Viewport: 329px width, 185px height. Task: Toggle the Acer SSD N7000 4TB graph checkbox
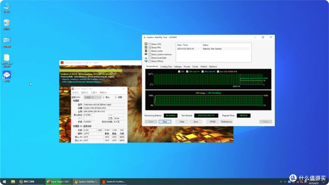tap(218, 72)
